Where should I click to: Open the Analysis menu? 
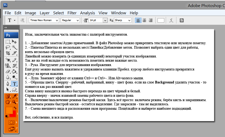[x=87, y=13]
